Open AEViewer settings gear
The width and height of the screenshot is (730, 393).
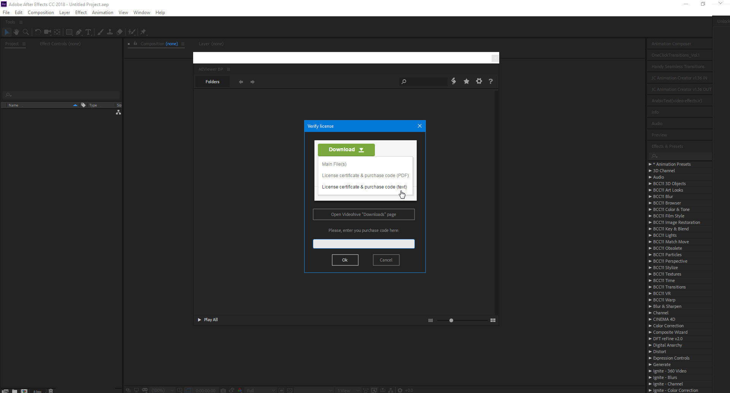(479, 81)
